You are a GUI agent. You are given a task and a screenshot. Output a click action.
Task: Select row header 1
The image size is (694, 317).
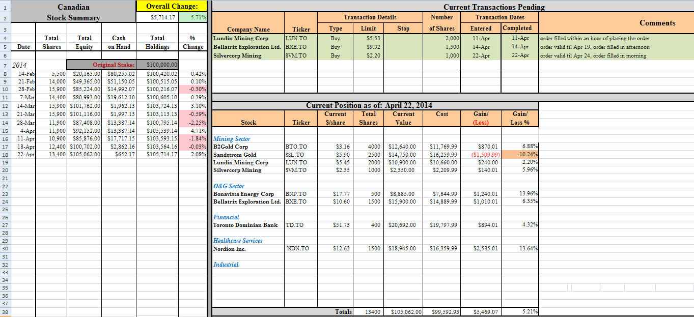(x=5, y=7)
